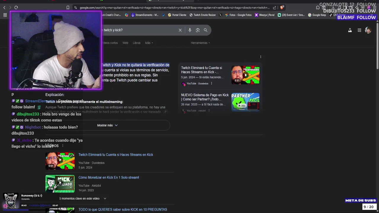Image resolution: width=379 pixels, height=213 pixels.
Task: Play the 5:48 Kick Afiliado thumbnail
Action: click(60, 184)
